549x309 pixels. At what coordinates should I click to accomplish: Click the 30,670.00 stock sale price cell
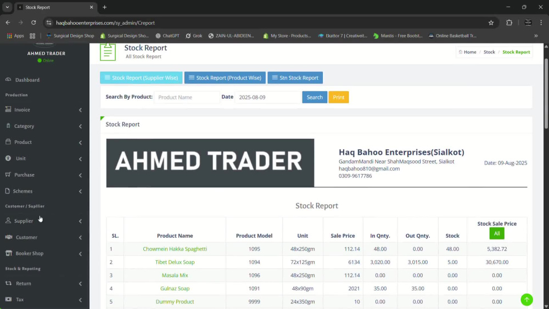[496, 262]
